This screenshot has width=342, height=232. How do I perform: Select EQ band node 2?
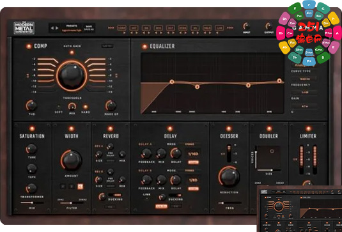click(x=197, y=87)
